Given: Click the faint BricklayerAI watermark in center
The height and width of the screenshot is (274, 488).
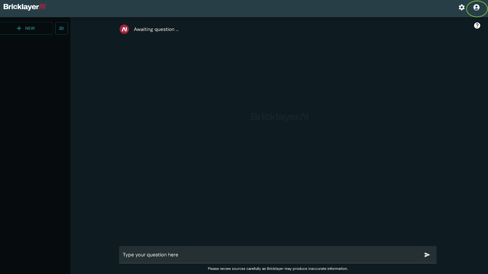Looking at the screenshot, I should pos(279,117).
